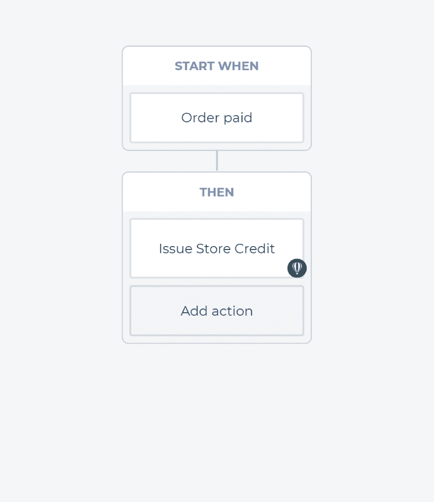Add a new action under THEN
This screenshot has height=502, width=434.
[x=217, y=311]
